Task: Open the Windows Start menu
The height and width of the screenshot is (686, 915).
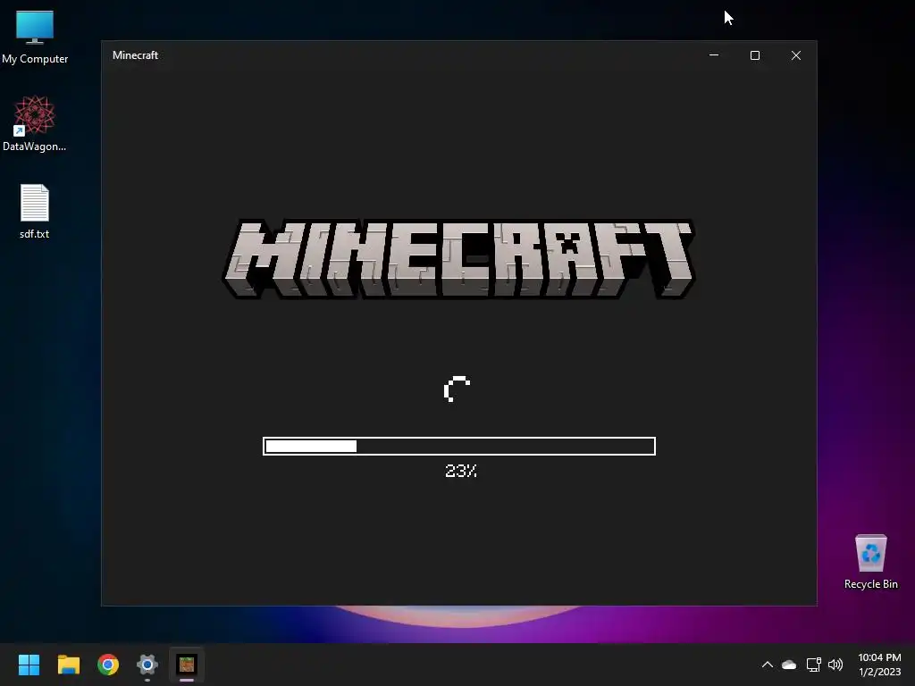Action: click(x=29, y=665)
